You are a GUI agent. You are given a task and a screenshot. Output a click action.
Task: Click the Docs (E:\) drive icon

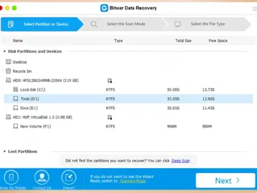[x=16, y=108]
